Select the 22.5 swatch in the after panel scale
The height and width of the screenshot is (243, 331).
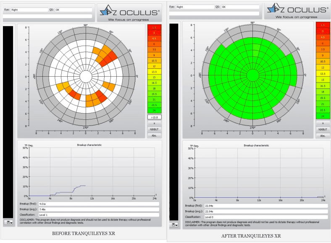coord(323,110)
